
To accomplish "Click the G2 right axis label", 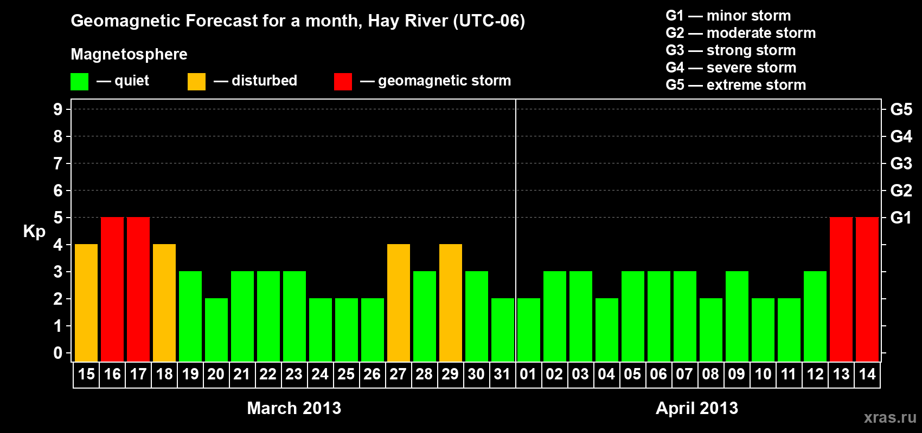I will 901,191.
